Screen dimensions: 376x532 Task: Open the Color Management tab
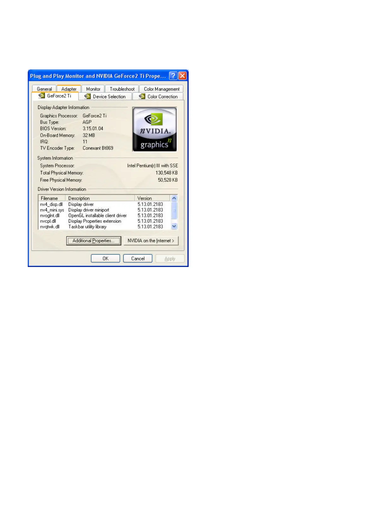[162, 89]
